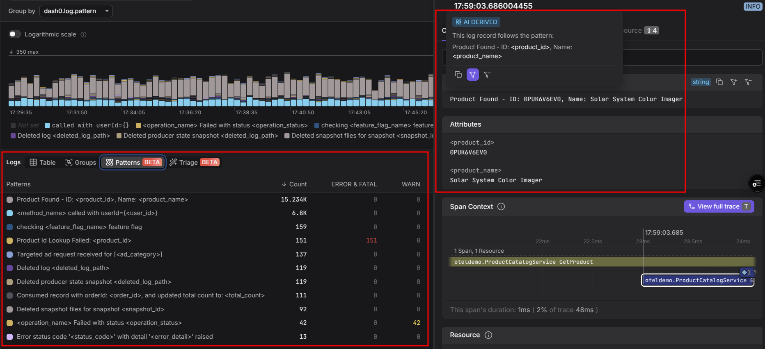
Task: Select 'Deleted snapshot files for snapshot' row
Action: click(x=213, y=309)
